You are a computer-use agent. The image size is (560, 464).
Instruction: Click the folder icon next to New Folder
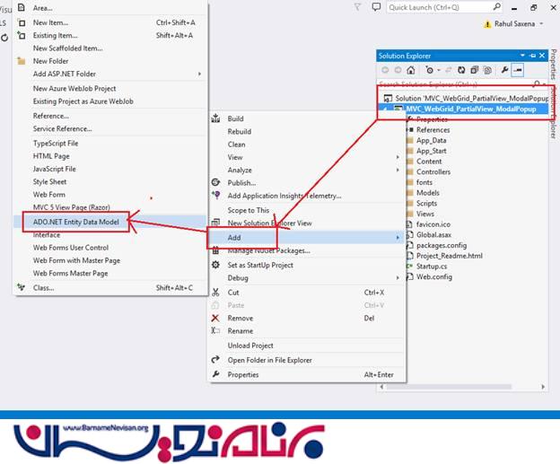[21, 61]
